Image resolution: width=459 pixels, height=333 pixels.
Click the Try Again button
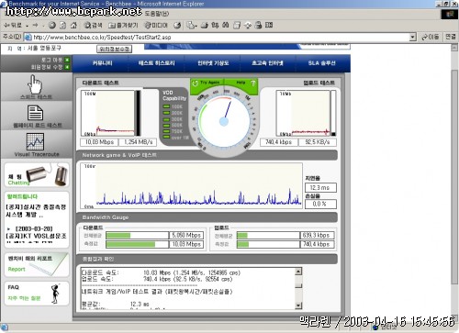pyautogui.click(x=207, y=83)
